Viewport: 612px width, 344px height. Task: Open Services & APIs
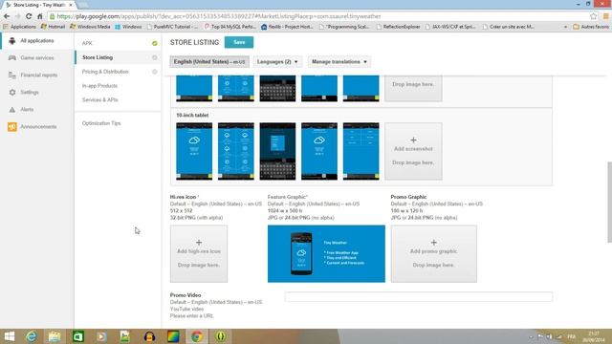(x=99, y=99)
